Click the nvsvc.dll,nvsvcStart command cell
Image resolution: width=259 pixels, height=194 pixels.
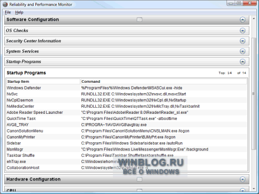(134, 94)
